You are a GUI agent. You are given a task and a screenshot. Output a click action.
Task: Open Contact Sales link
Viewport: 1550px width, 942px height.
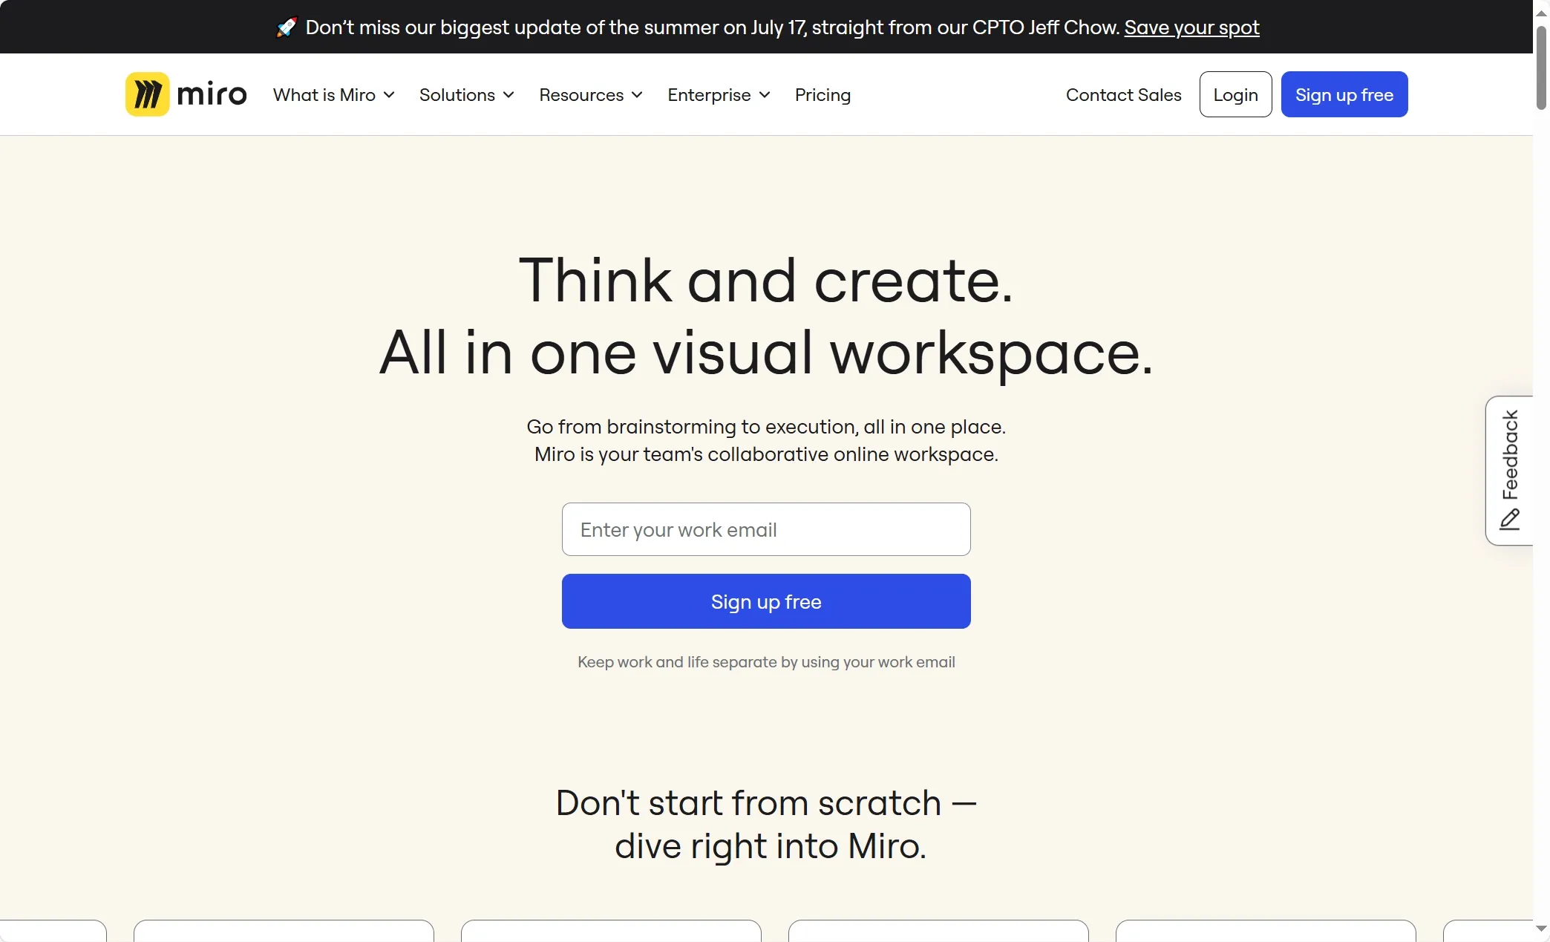point(1123,95)
